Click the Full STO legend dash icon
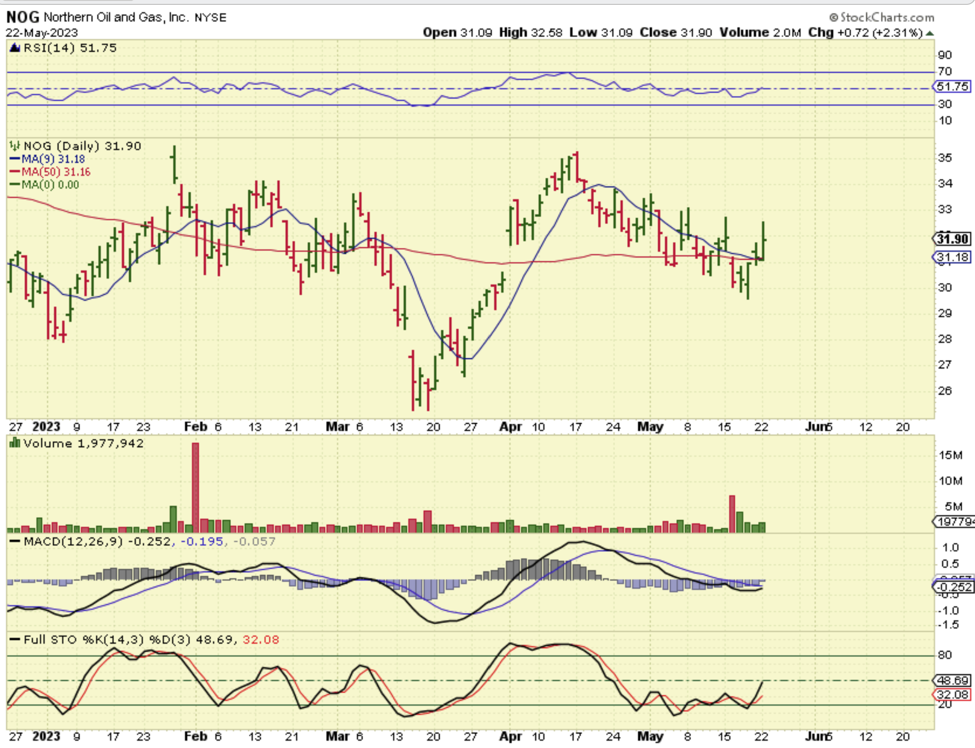Image resolution: width=975 pixels, height=748 pixels. (15, 639)
